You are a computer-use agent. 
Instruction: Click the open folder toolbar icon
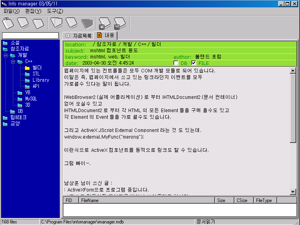point(56,23)
